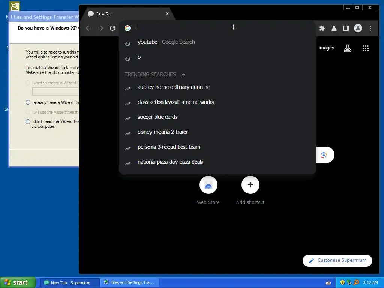Screen dimensions: 384x288
Task: Click the 3:12 AM system clock
Action: [370, 283]
